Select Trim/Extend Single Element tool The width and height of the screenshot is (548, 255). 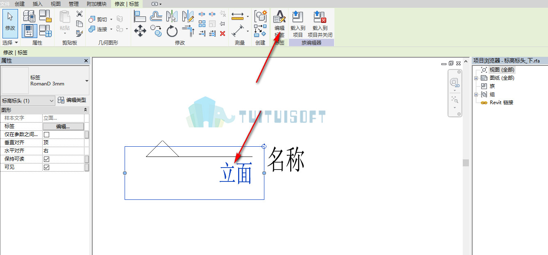(x=202, y=34)
